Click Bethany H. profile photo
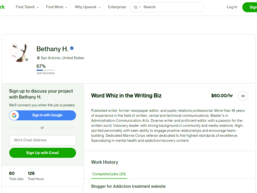 pyautogui.click(x=18, y=53)
